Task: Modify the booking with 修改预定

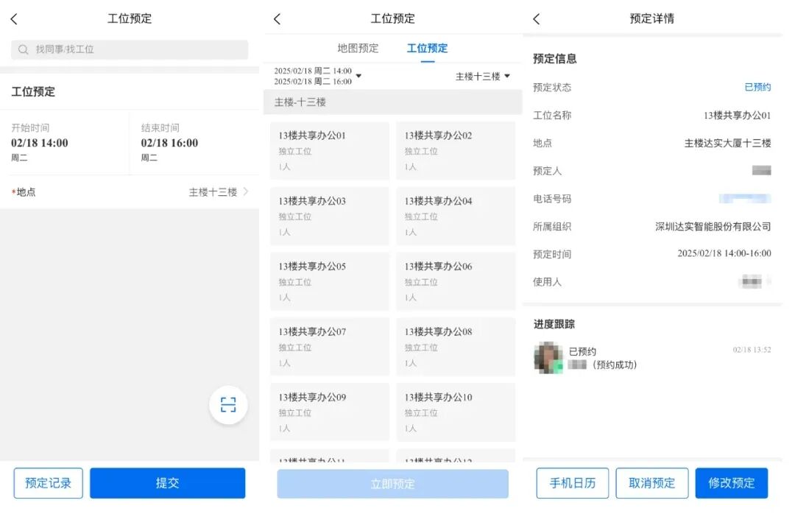Action: (x=731, y=483)
